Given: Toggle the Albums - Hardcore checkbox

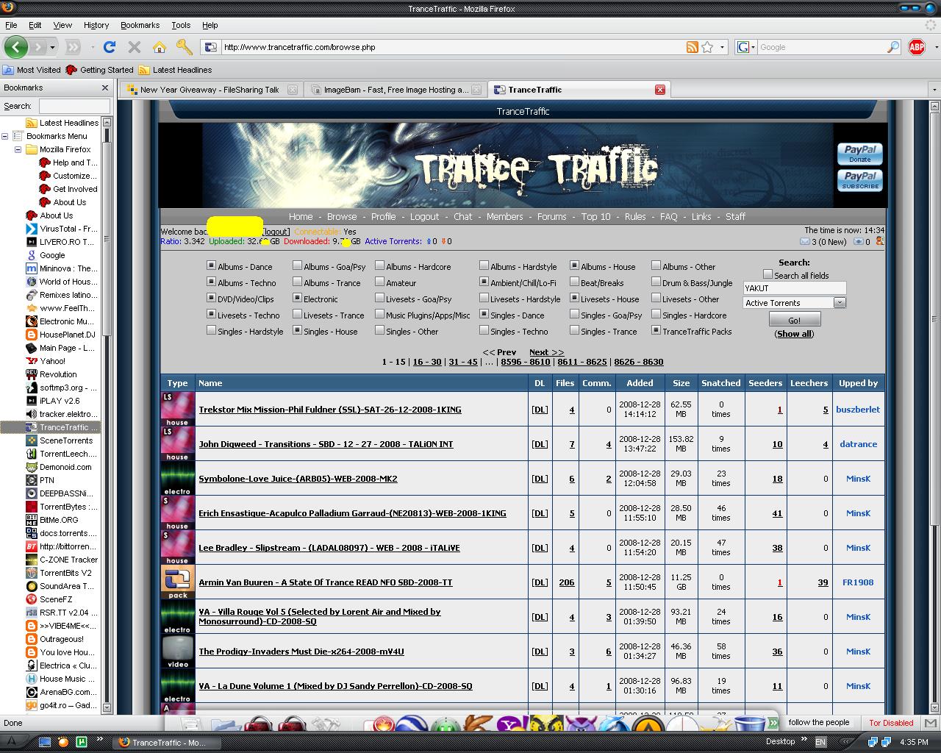Looking at the screenshot, I should [379, 265].
